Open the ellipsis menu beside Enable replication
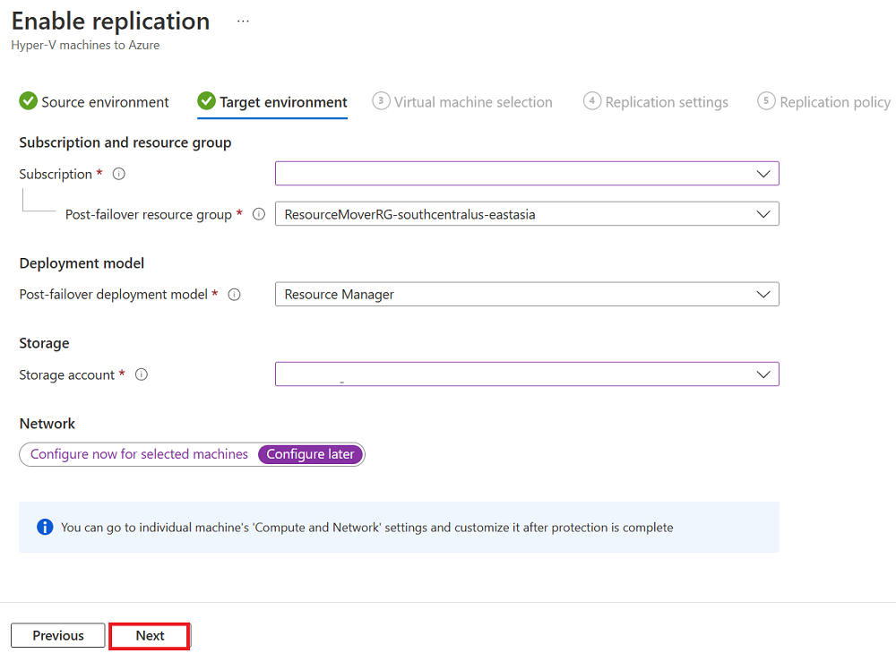The image size is (896, 662). 242,20
